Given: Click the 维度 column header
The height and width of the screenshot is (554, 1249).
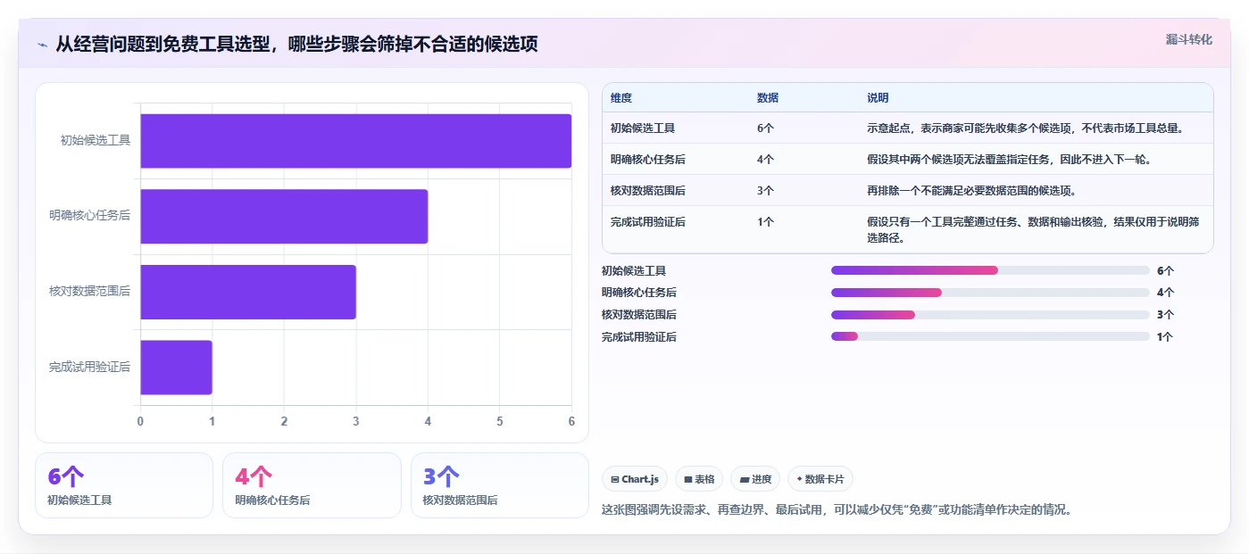Looking at the screenshot, I should (621, 98).
